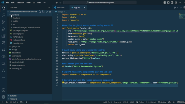Collapse all folders in explorer
Screen dimensions: 185x104
(x=50, y=12)
